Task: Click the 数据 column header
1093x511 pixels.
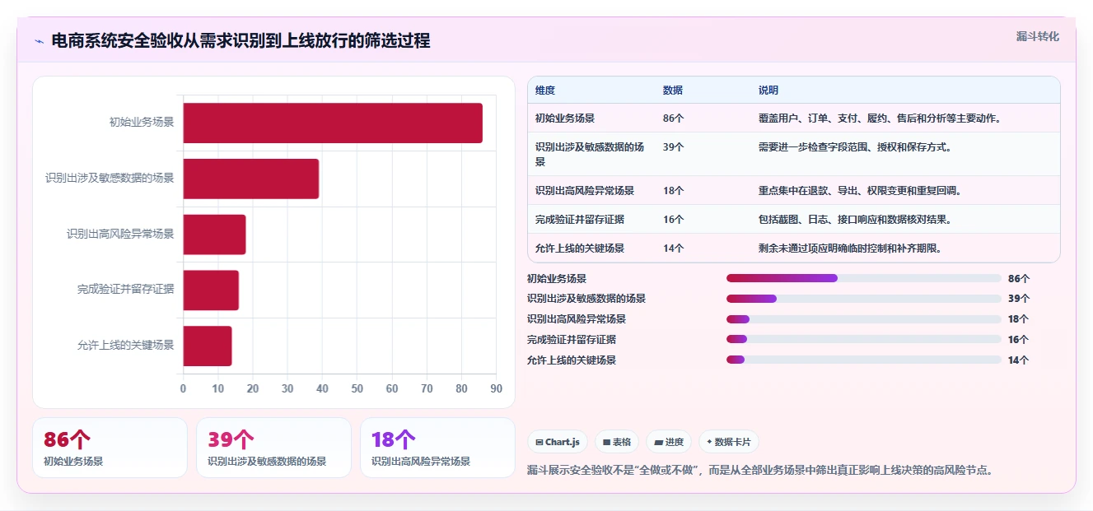Action: coord(673,91)
